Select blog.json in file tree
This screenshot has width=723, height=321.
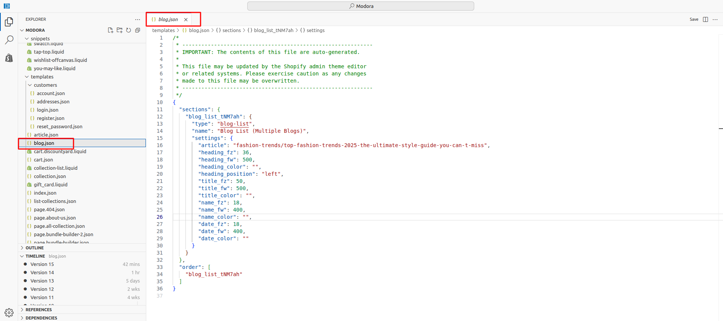point(82,143)
